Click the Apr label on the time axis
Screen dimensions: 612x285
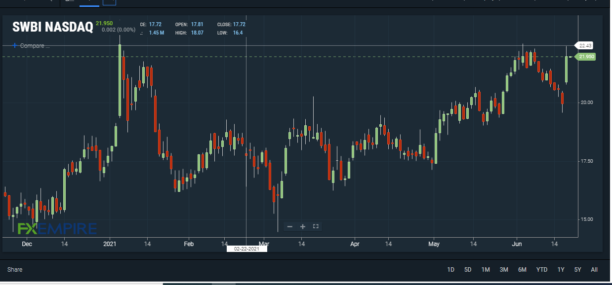coord(354,244)
